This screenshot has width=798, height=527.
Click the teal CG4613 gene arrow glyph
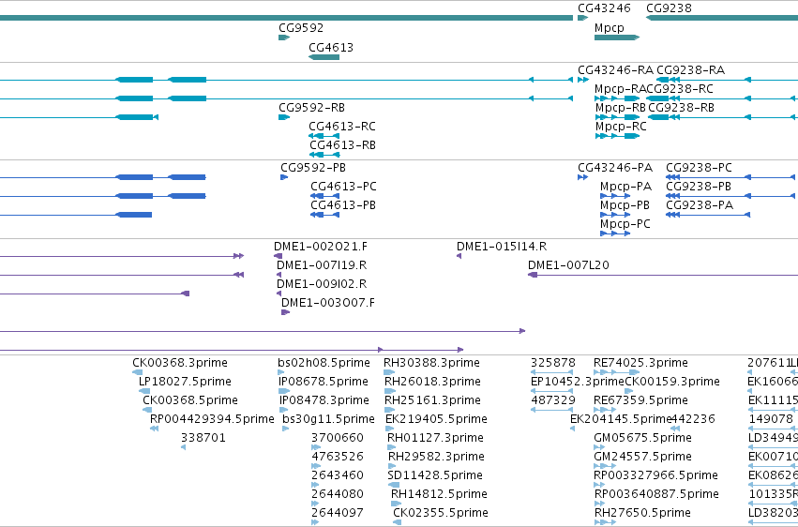click(324, 57)
